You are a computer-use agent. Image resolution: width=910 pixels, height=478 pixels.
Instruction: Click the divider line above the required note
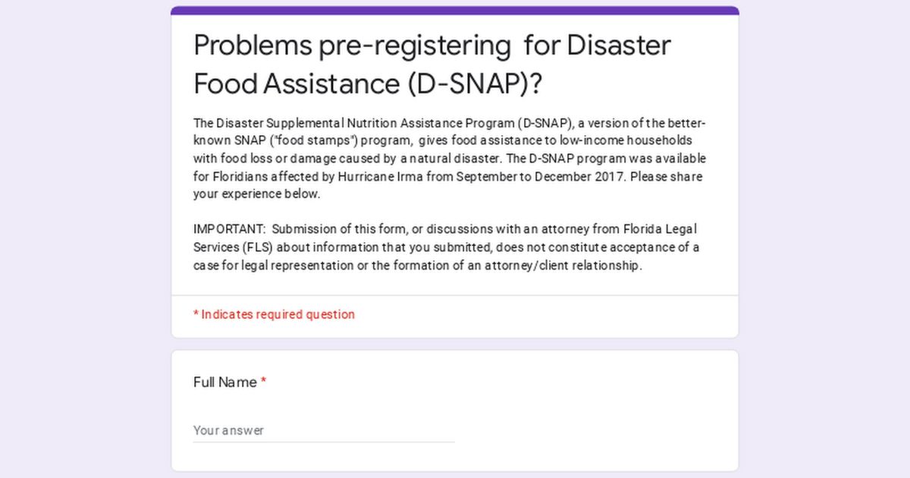click(x=455, y=295)
